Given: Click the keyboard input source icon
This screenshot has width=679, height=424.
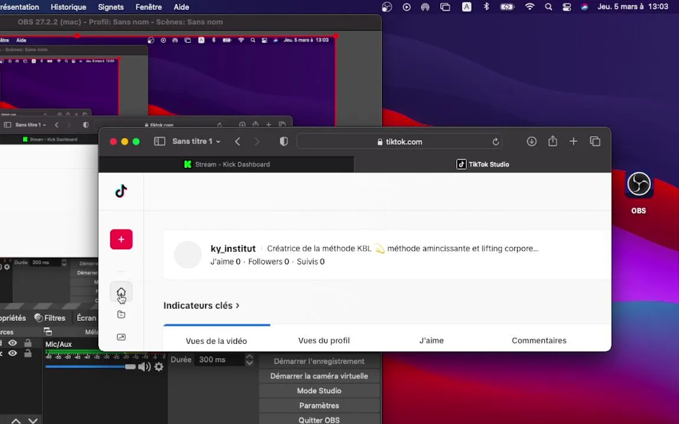Looking at the screenshot, I should (466, 7).
